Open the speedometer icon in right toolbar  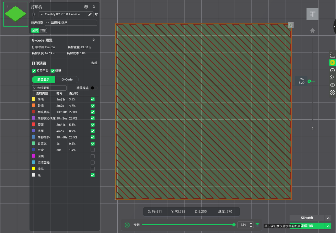tap(332, 70)
